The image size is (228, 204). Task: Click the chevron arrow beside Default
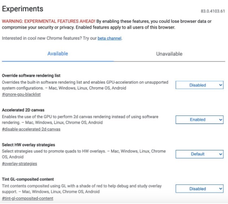pos(220,154)
